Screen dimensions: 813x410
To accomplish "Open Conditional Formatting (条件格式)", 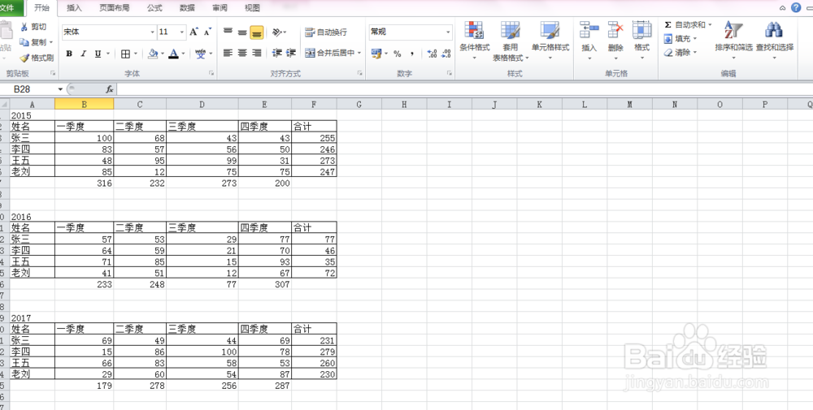I will [x=475, y=41].
